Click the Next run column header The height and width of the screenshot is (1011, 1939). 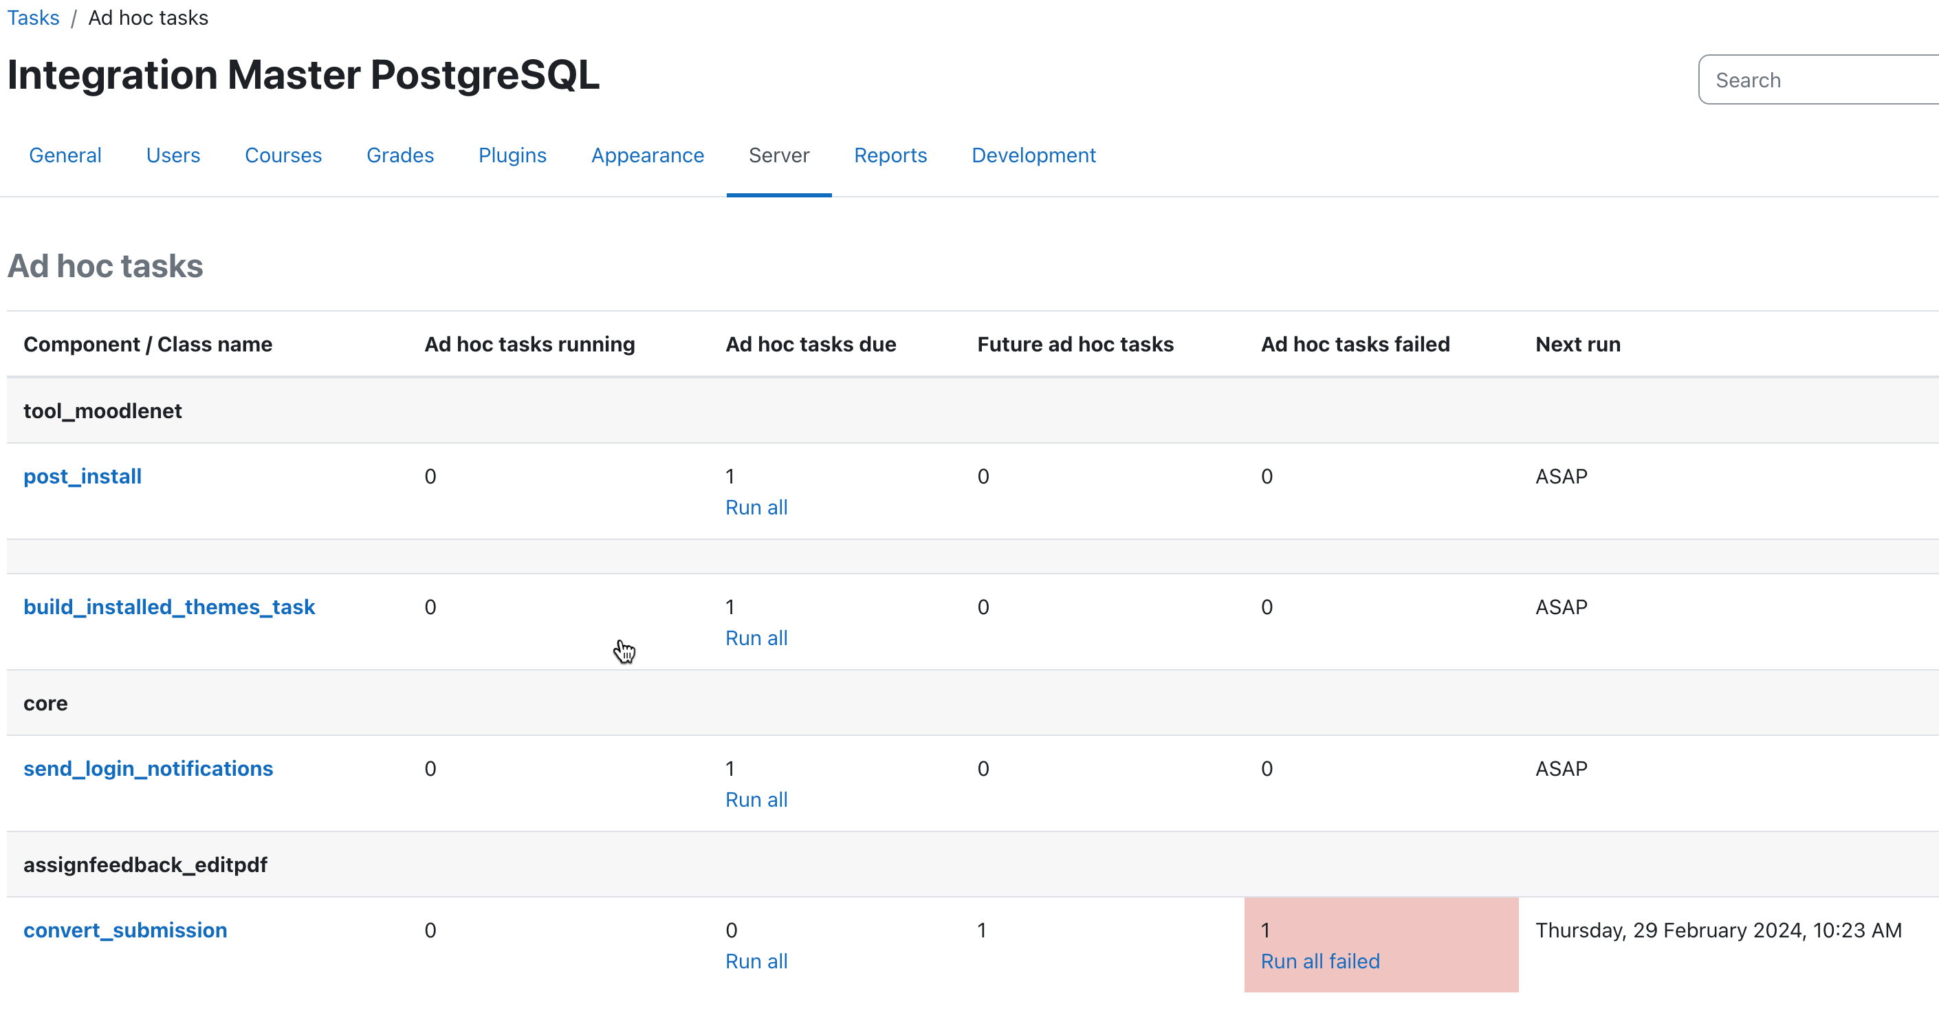tap(1578, 344)
